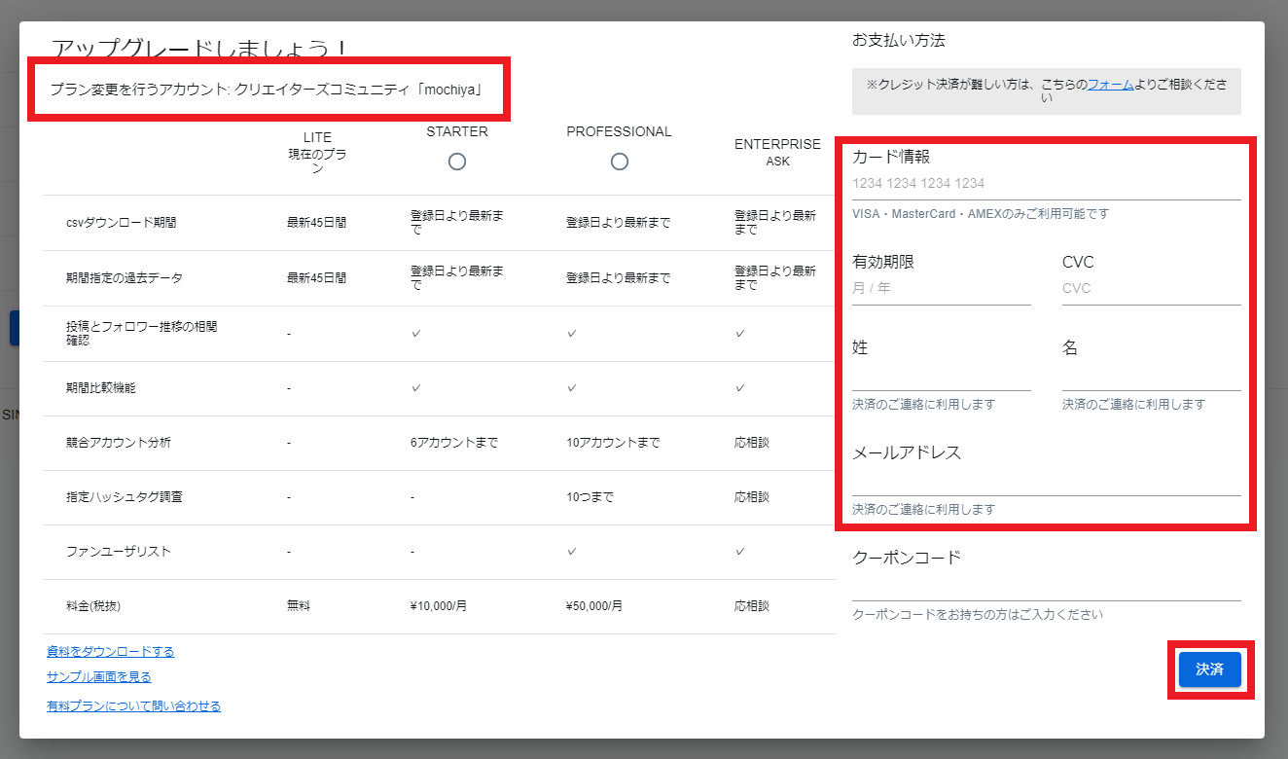Select the STARTER plan radio button
Viewport: 1288px width, 759px height.
coord(457,162)
